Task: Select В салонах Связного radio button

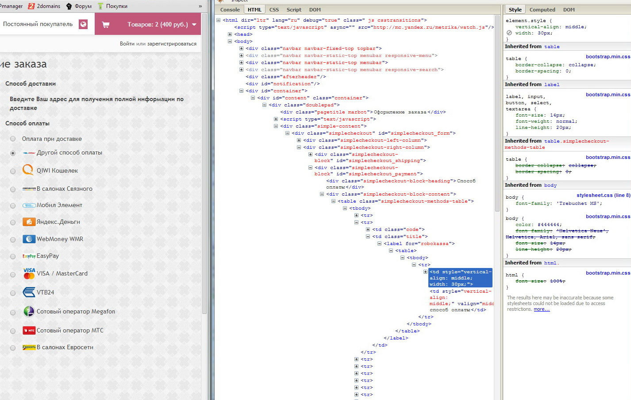Action: 13,189
